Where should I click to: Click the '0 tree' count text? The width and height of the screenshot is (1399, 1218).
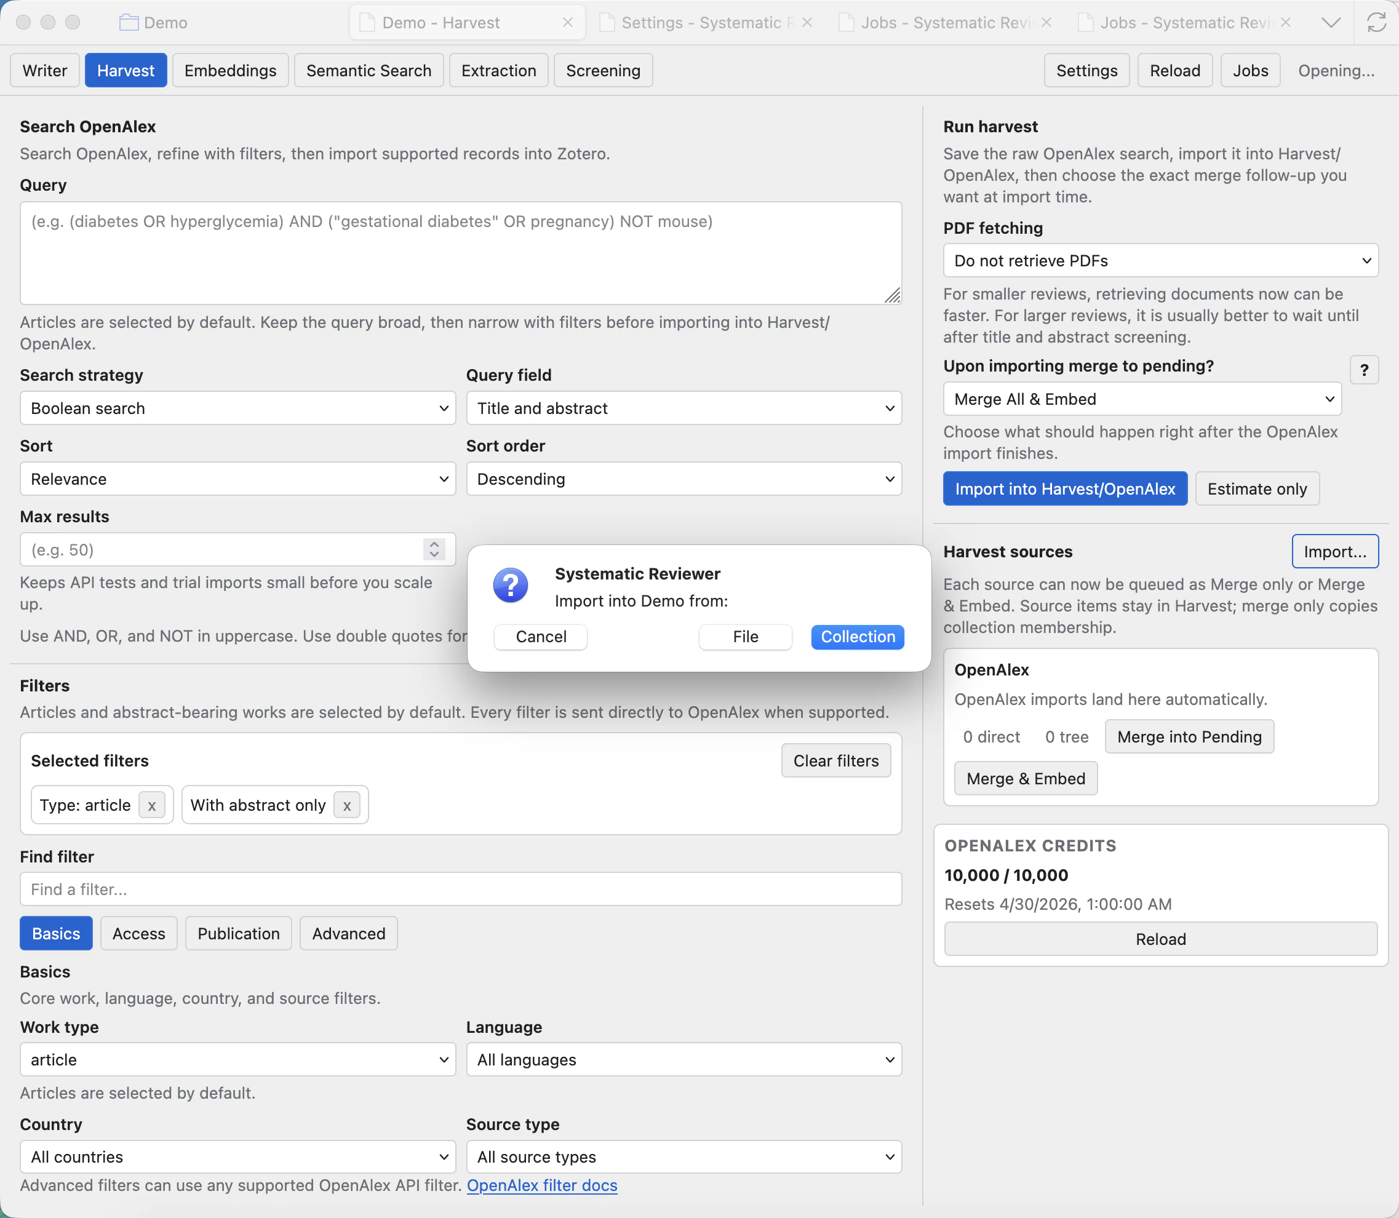click(x=1067, y=737)
